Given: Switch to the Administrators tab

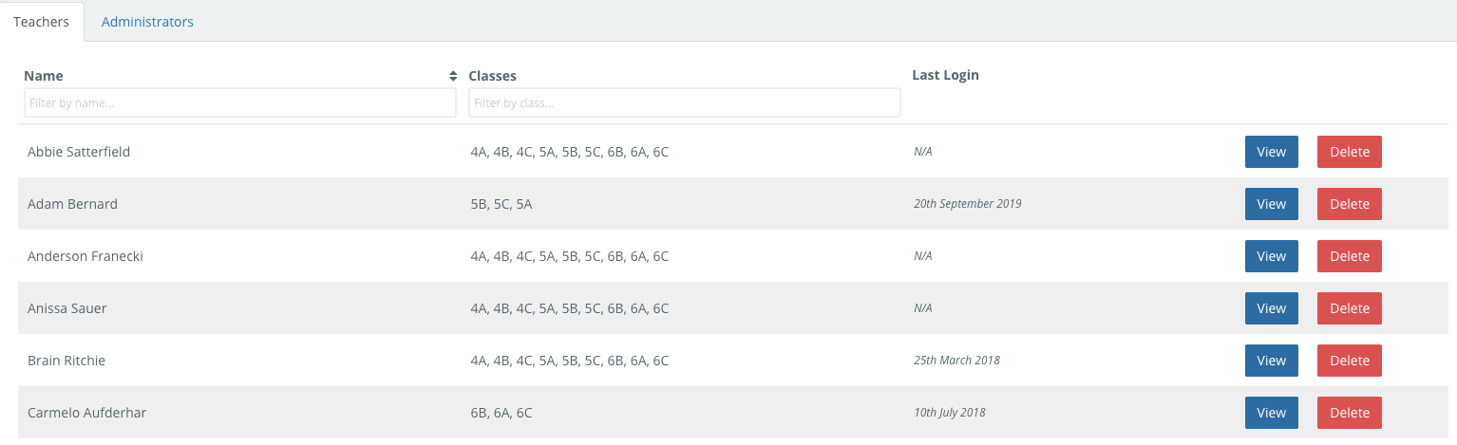Looking at the screenshot, I should point(147,22).
